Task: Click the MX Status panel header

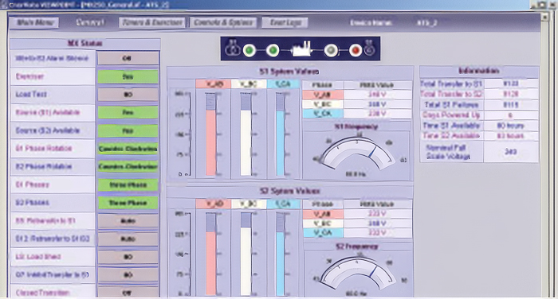Action: (x=85, y=43)
